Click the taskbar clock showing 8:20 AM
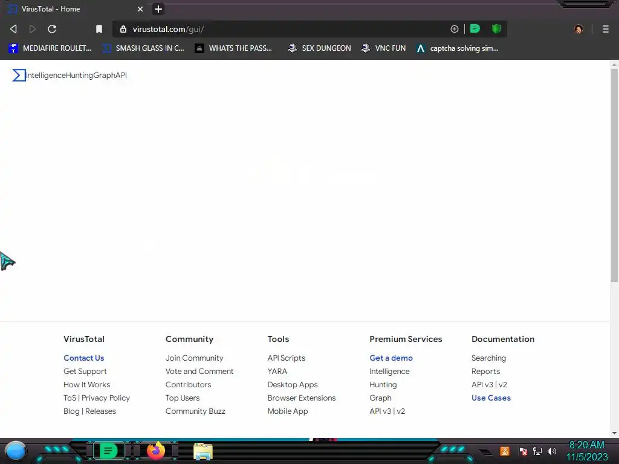 [587, 451]
